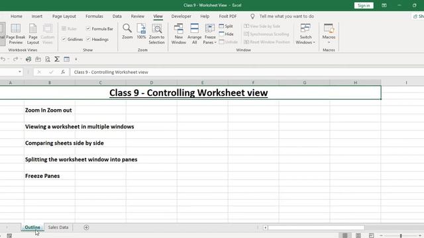Select column D header
The image size is (424, 238).
coord(152,83)
